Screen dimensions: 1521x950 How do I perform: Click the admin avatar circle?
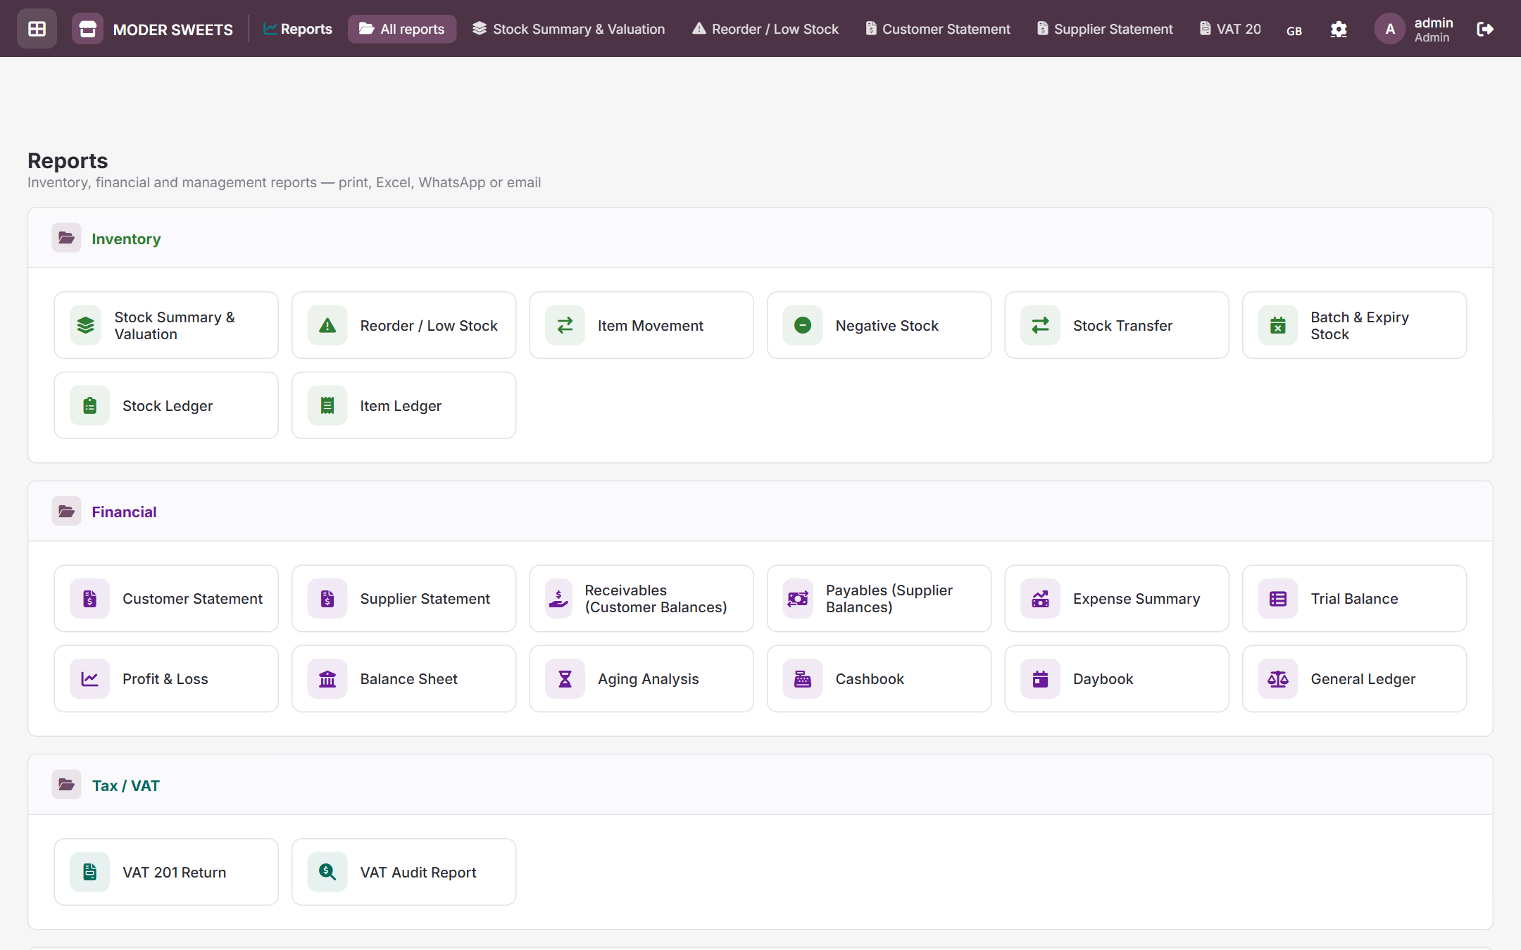point(1390,29)
